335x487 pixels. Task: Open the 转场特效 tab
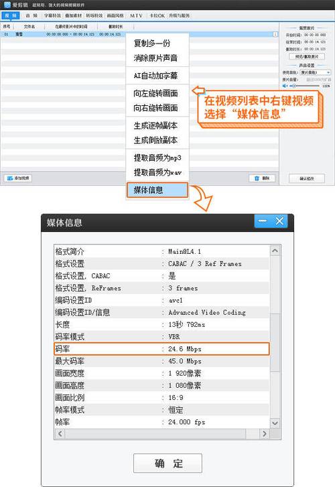(x=94, y=15)
